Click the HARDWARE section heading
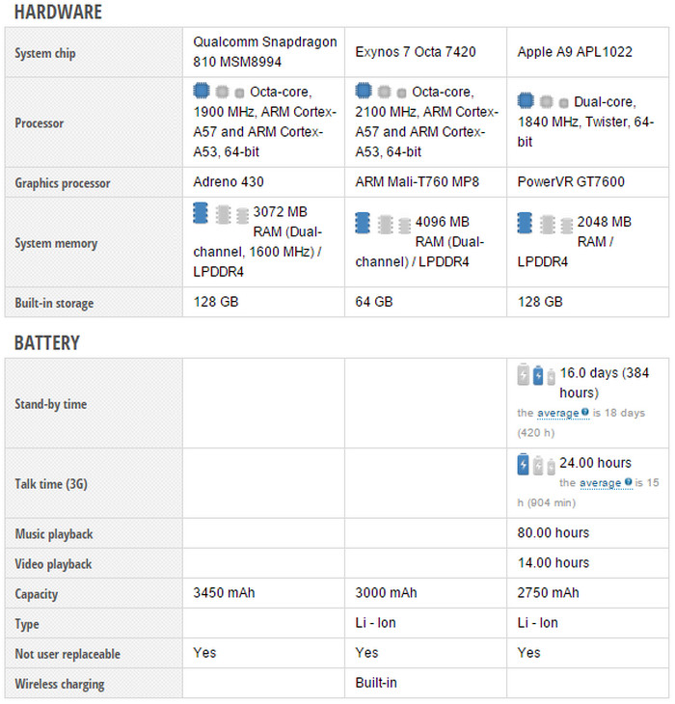 pyautogui.click(x=59, y=13)
